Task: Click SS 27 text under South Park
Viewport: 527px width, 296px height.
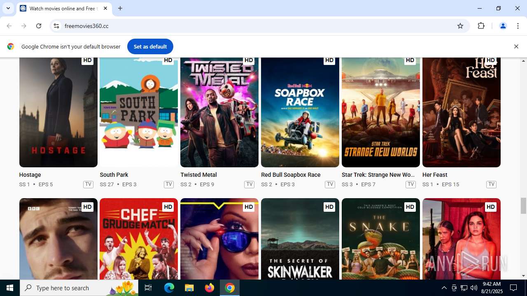Action: [107, 184]
